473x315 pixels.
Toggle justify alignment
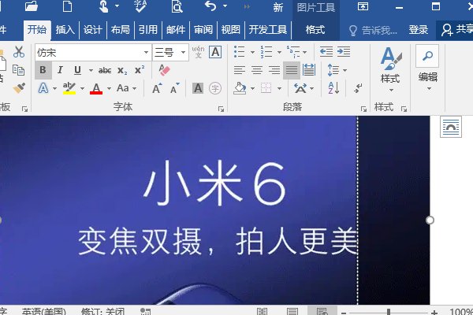click(x=292, y=70)
